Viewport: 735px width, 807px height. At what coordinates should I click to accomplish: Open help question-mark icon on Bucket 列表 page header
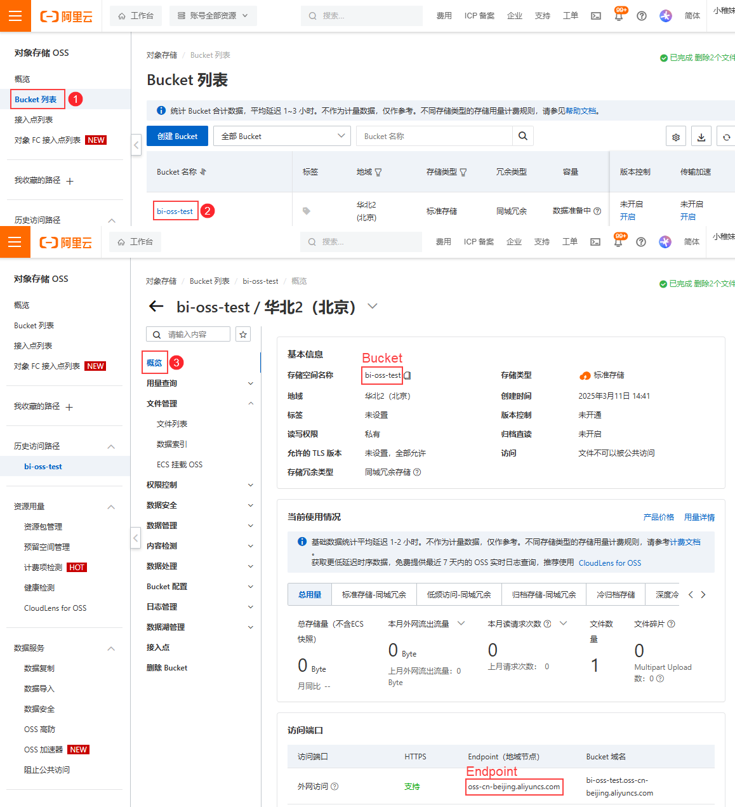tap(642, 16)
